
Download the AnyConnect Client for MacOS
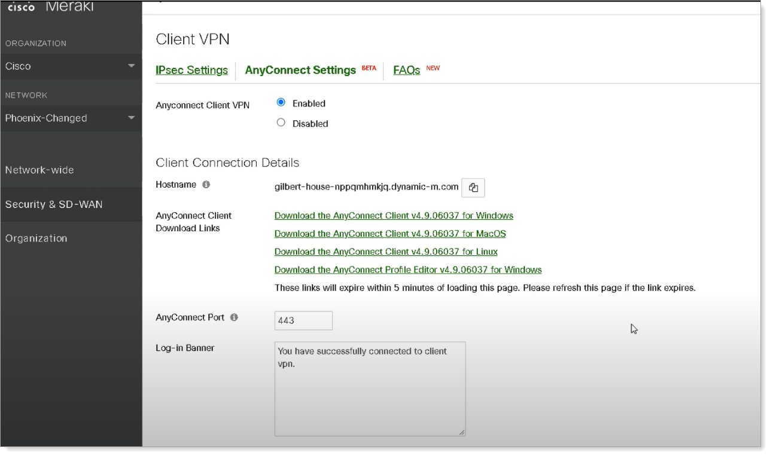(389, 234)
